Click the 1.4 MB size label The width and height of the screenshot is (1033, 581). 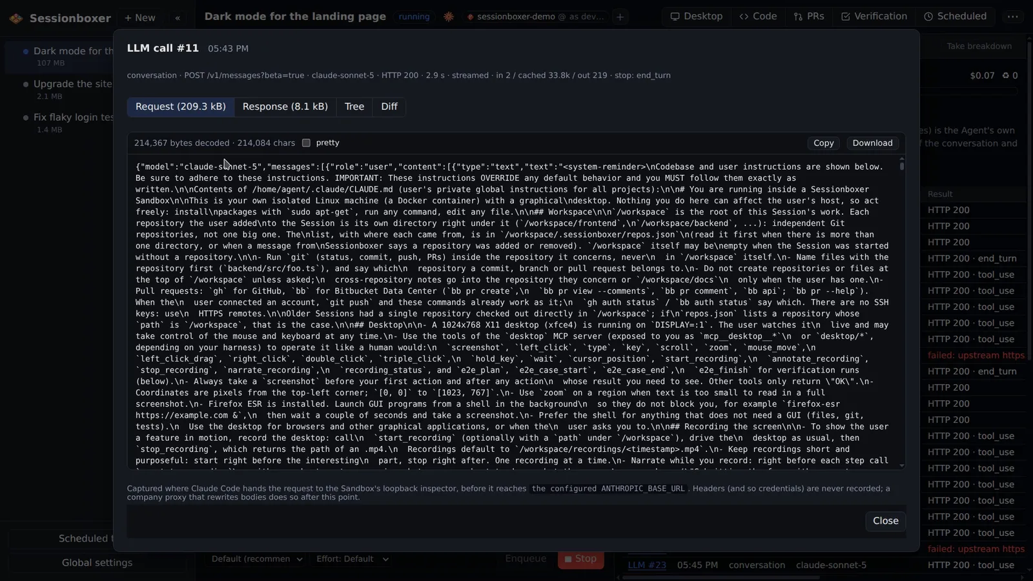click(x=50, y=130)
